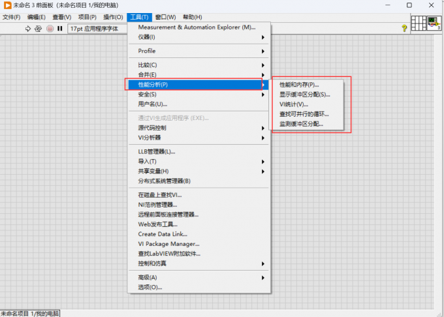Click the connector pane grid icon
Viewport: 444px width, 317px height.
click(419, 23)
